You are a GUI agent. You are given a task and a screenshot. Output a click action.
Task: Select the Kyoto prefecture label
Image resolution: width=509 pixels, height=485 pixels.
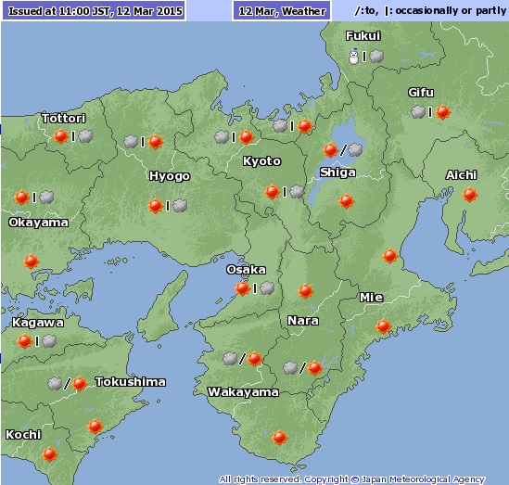click(261, 161)
